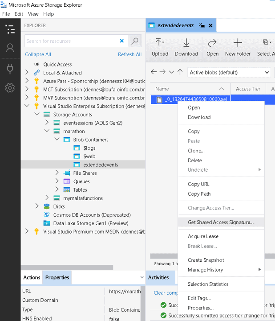Click the Local & Attached link icon
Viewport: 275px width, 321px height.
coord(36,73)
